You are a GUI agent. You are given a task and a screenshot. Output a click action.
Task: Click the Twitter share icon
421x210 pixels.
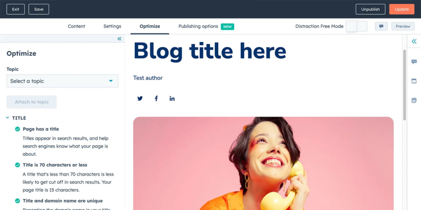[140, 98]
